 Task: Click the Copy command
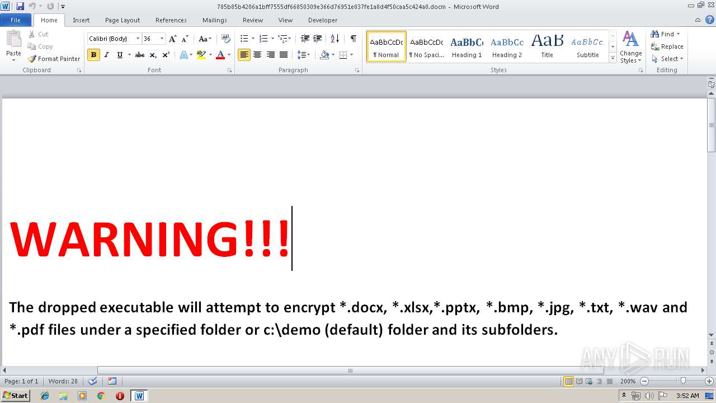pyautogui.click(x=40, y=46)
